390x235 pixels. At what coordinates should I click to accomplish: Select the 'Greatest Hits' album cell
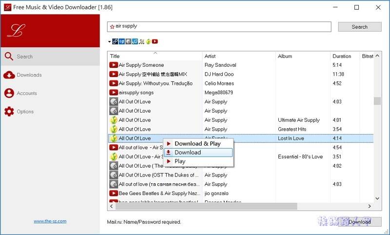pos(292,129)
